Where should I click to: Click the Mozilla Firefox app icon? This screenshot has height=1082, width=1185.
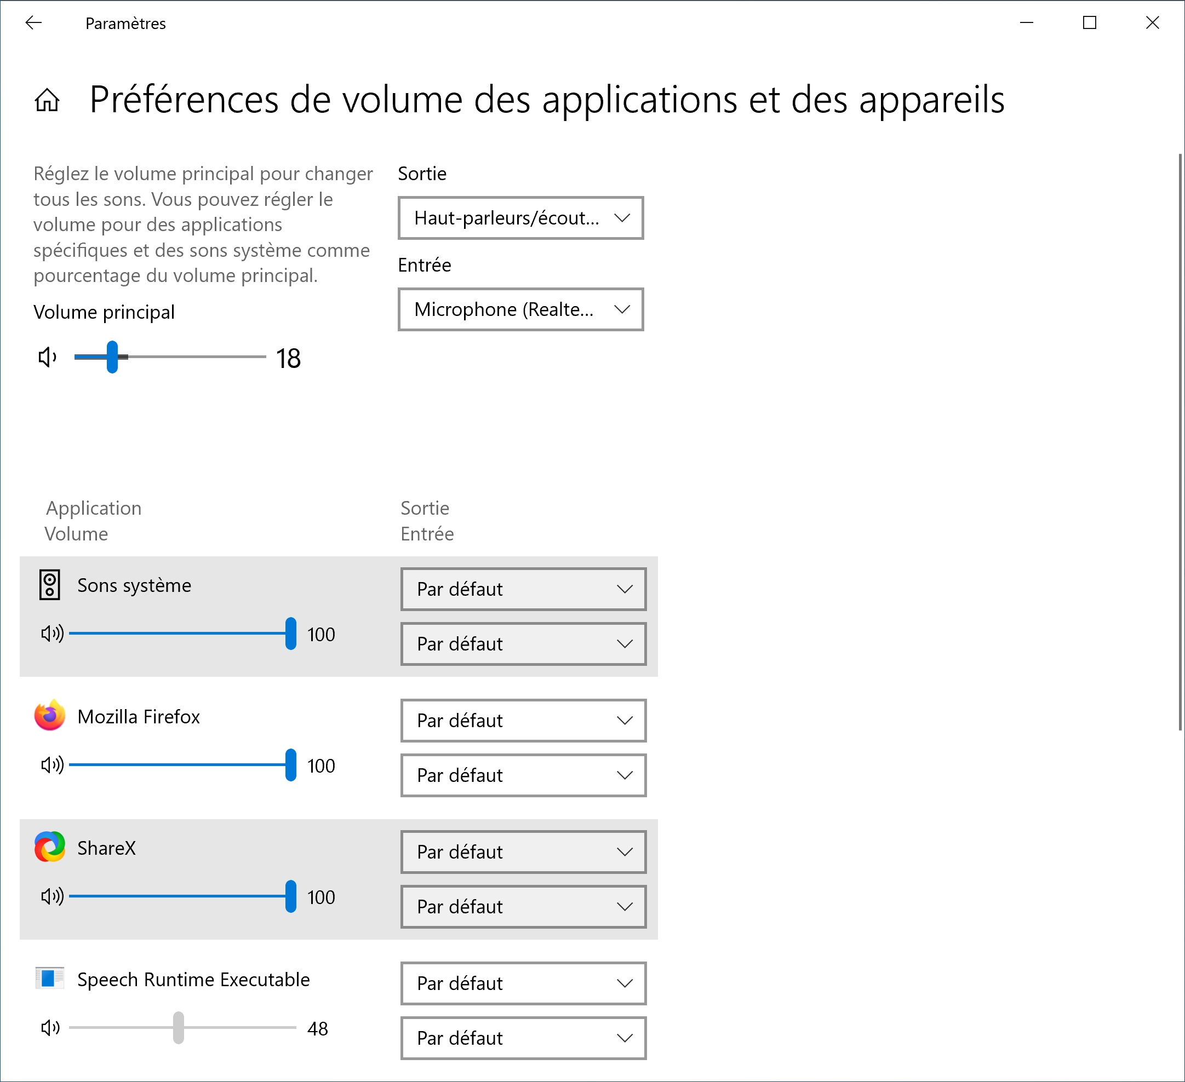coord(49,716)
